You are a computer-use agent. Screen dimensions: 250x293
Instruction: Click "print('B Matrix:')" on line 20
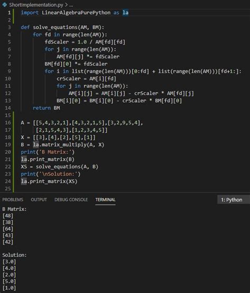click(x=47, y=152)
